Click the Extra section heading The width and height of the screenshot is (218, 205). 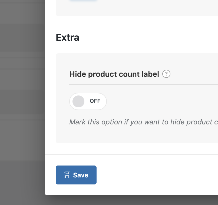pos(67,38)
